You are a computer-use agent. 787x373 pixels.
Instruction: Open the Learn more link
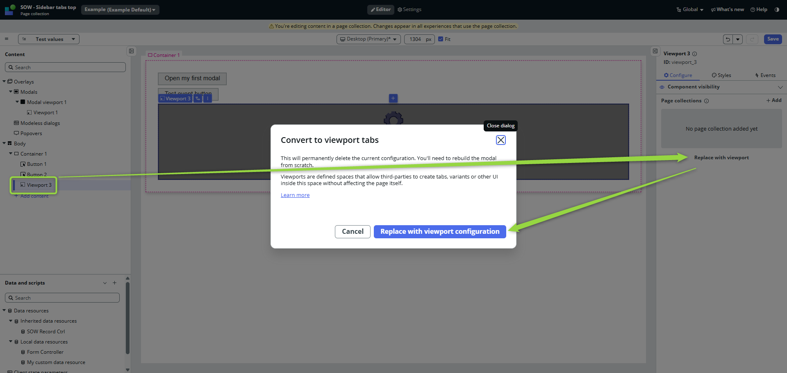pos(295,195)
